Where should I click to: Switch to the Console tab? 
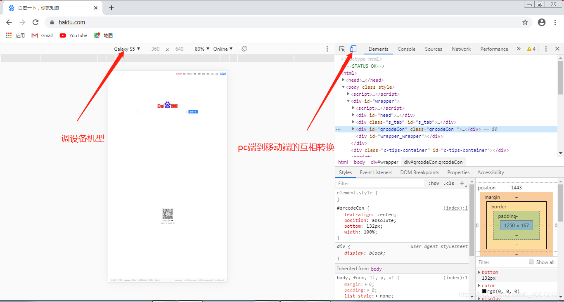pos(407,49)
